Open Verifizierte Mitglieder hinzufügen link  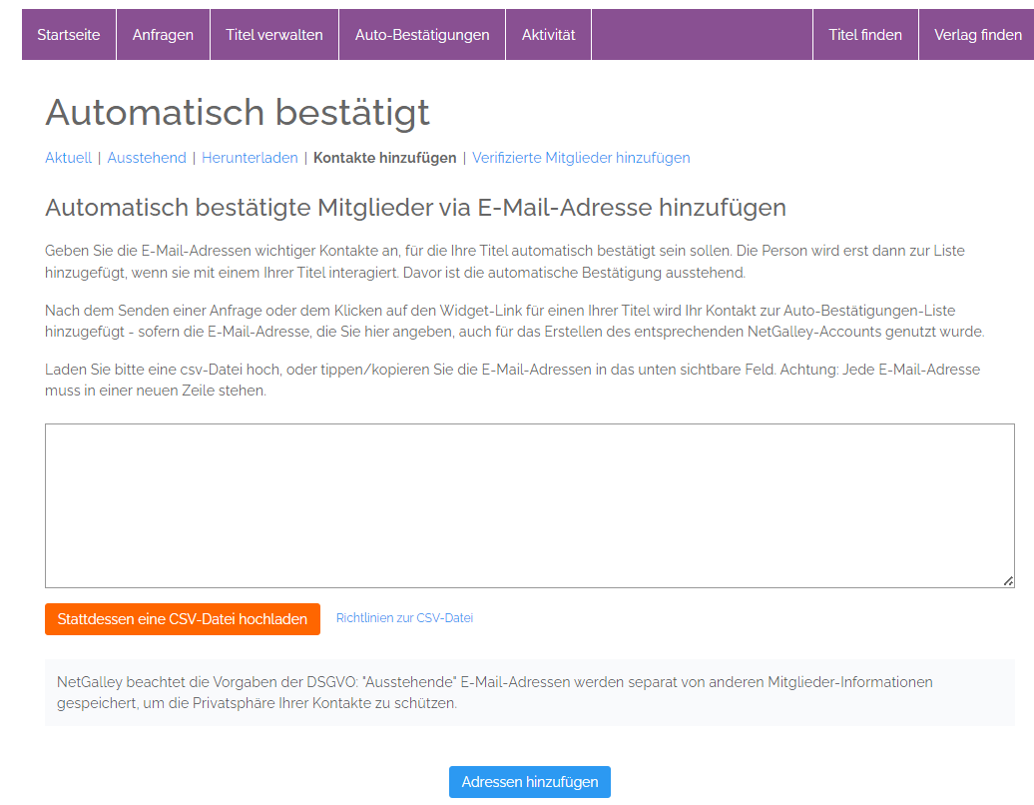pyautogui.click(x=581, y=158)
